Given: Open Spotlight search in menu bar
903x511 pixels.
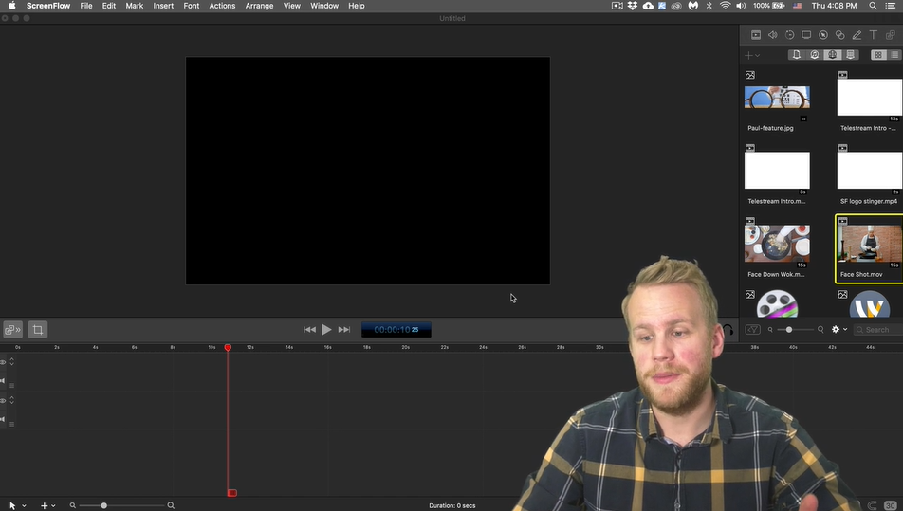Looking at the screenshot, I should coord(873,6).
